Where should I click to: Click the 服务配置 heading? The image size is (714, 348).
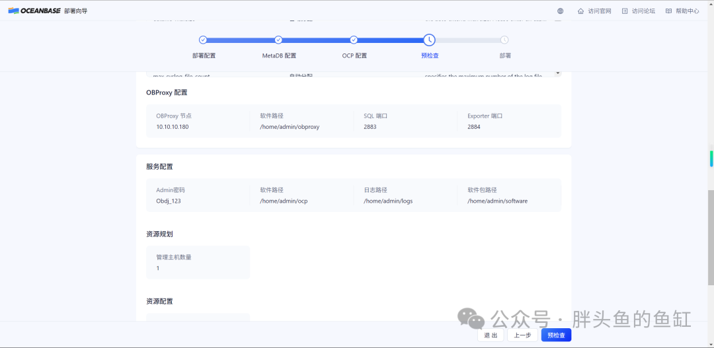click(159, 167)
